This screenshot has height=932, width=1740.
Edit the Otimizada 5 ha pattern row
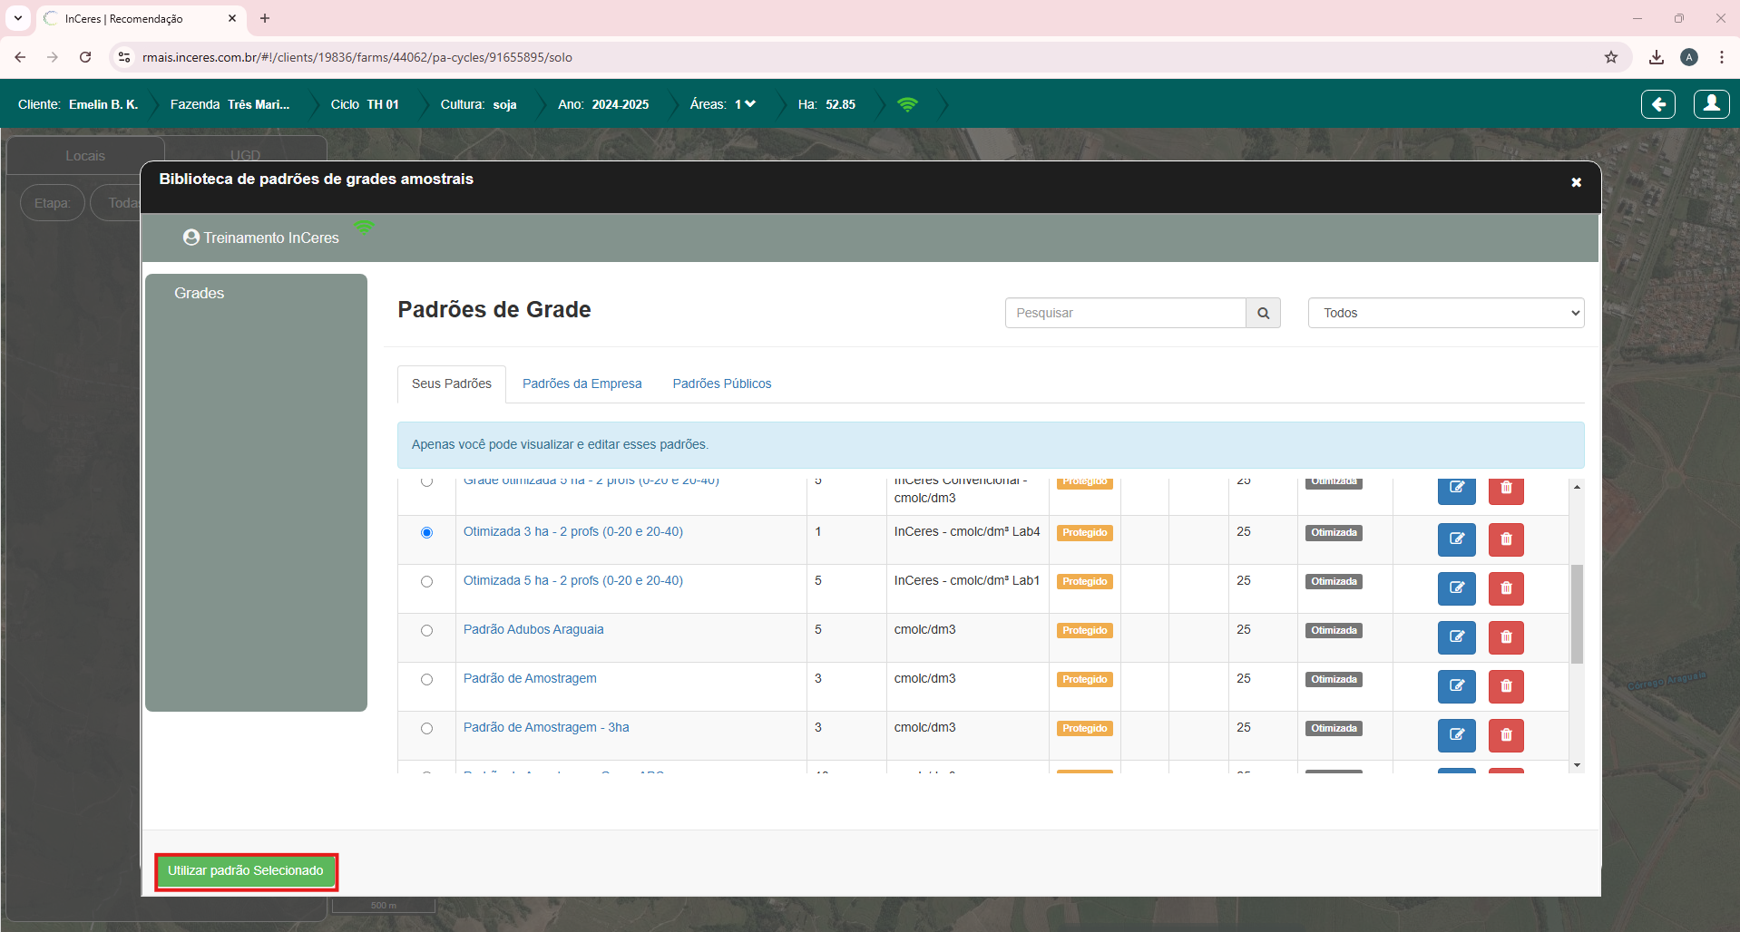click(1456, 587)
